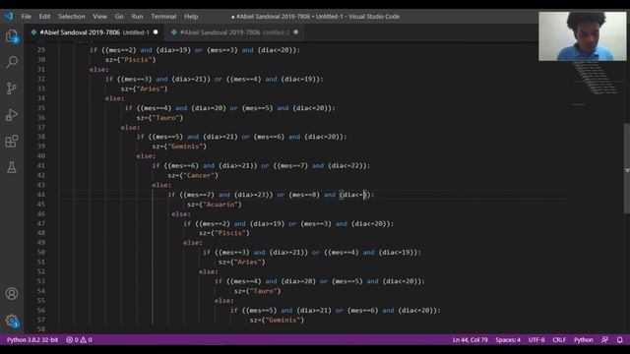This screenshot has width=630, height=354.
Task: Open the Manage gear icon
Action: tap(12, 321)
